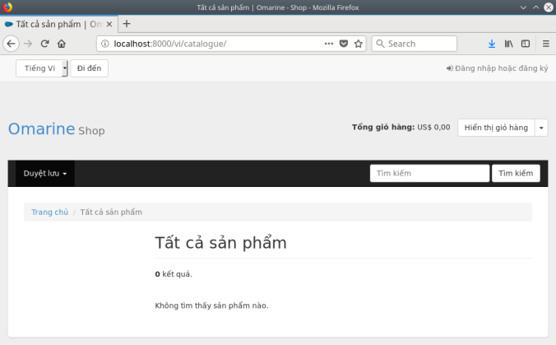Click the 'Đi đến' button
Image resolution: width=556 pixels, height=345 pixels.
pos(89,68)
